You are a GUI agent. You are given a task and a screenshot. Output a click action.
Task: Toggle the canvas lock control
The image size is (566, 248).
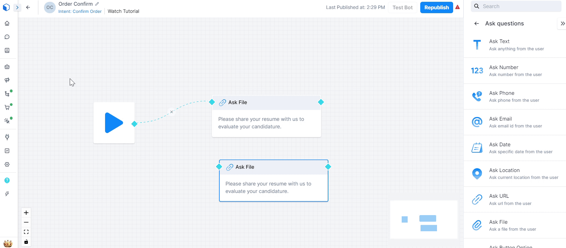tap(26, 242)
